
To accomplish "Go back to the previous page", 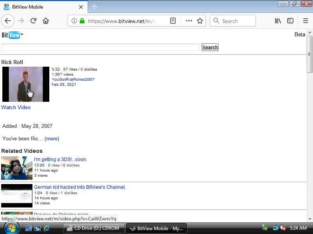I will (x=8, y=21).
